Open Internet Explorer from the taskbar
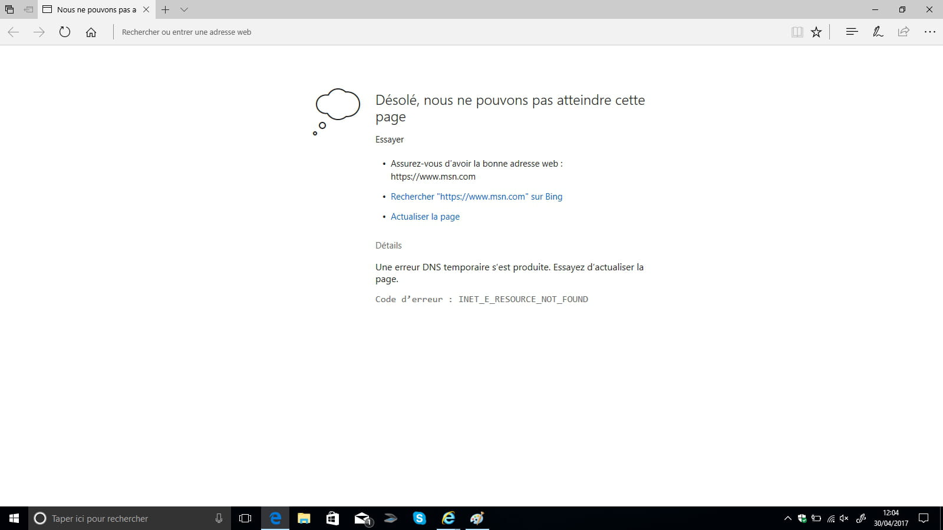Viewport: 943px width, 530px height. pos(449,518)
